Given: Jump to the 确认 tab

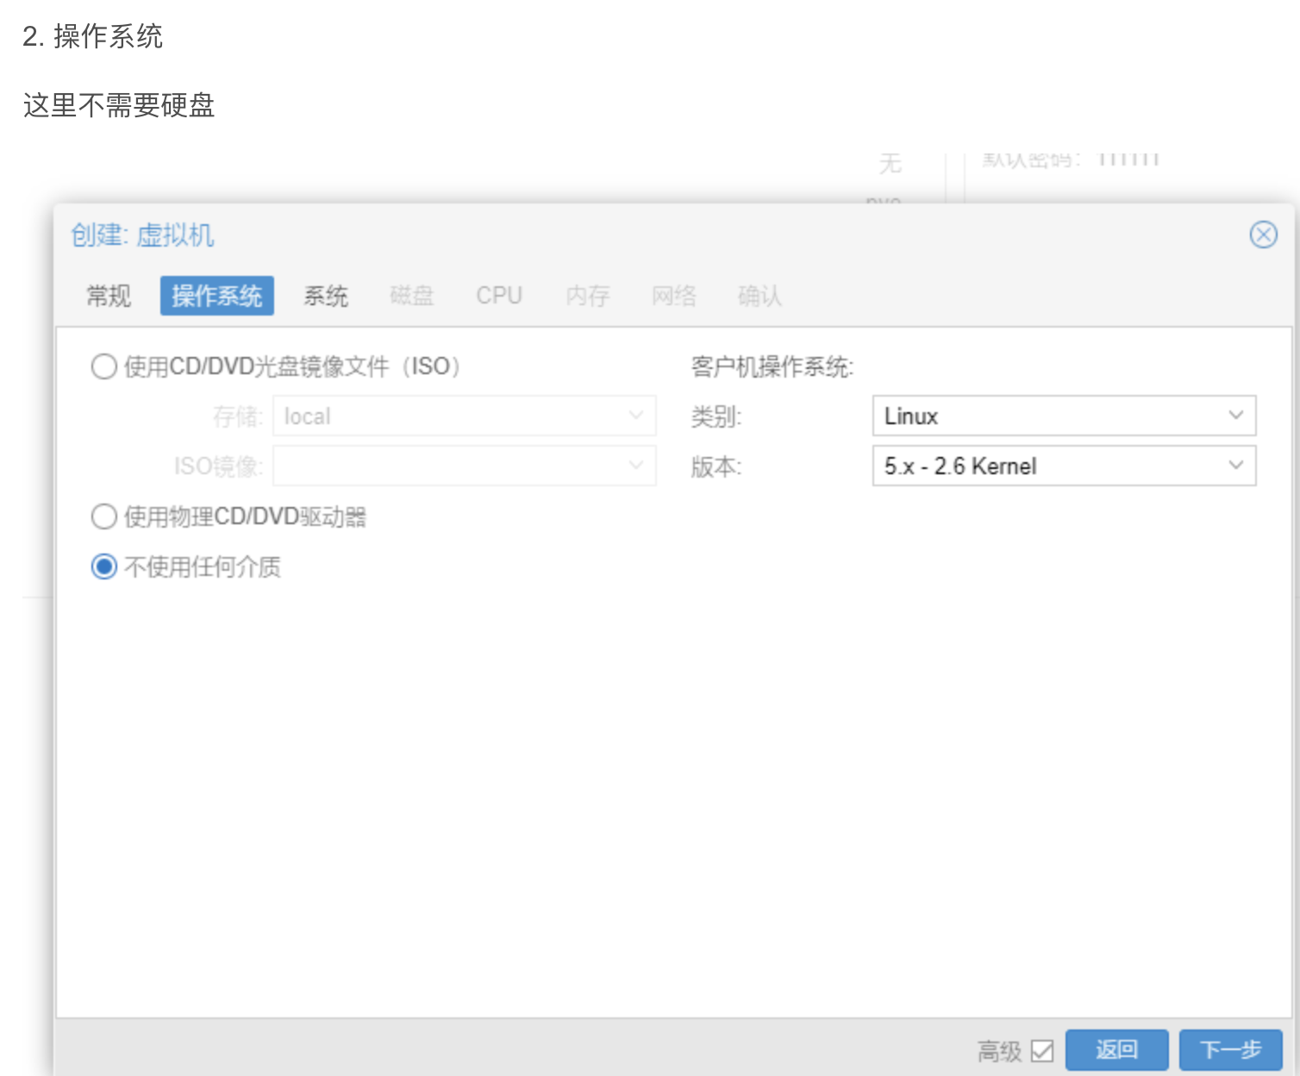Looking at the screenshot, I should click(x=759, y=296).
